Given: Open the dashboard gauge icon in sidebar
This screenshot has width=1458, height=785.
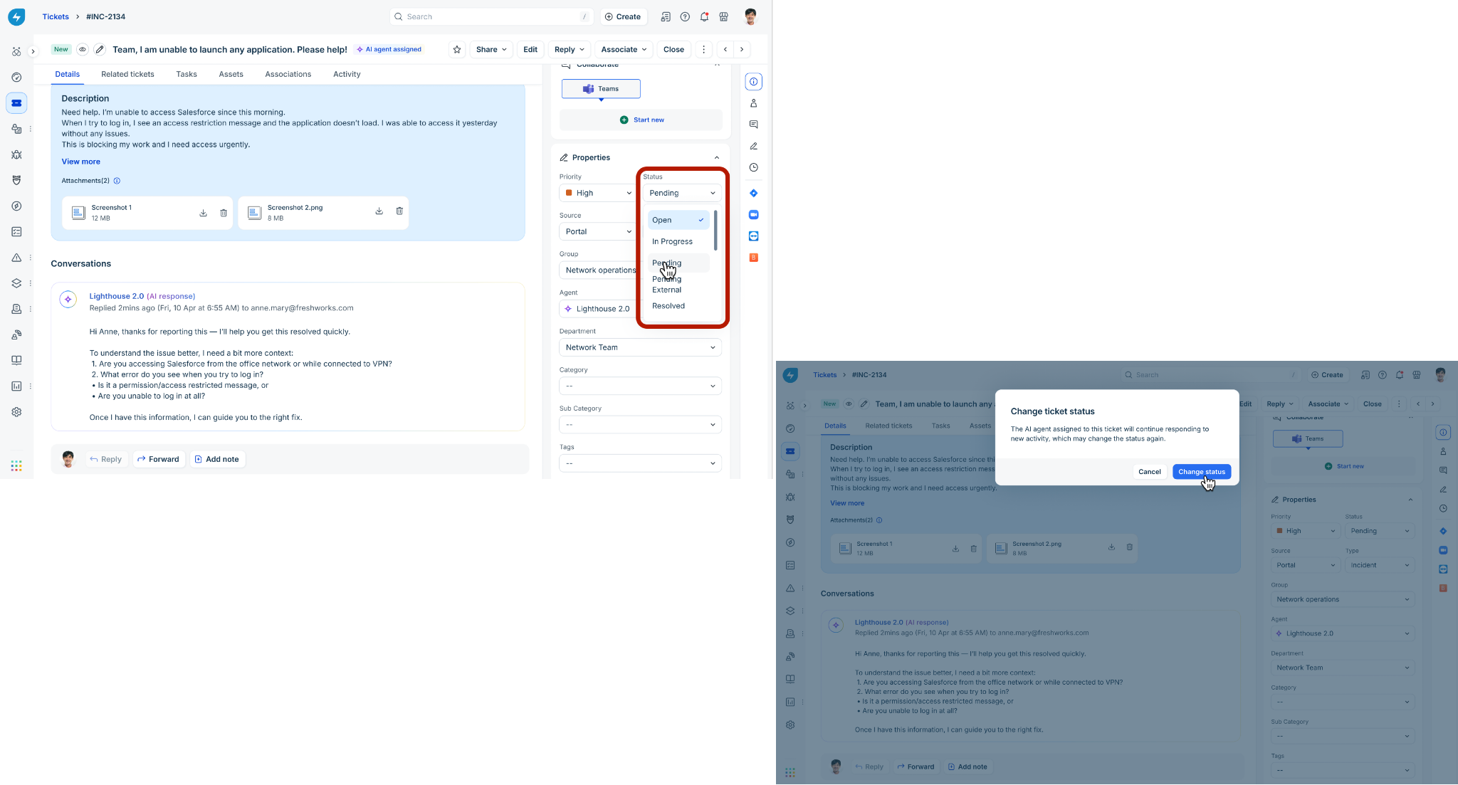Looking at the screenshot, I should (16, 78).
